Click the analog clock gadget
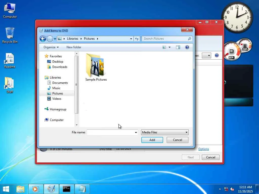The image size is (259, 194). coord(237,17)
